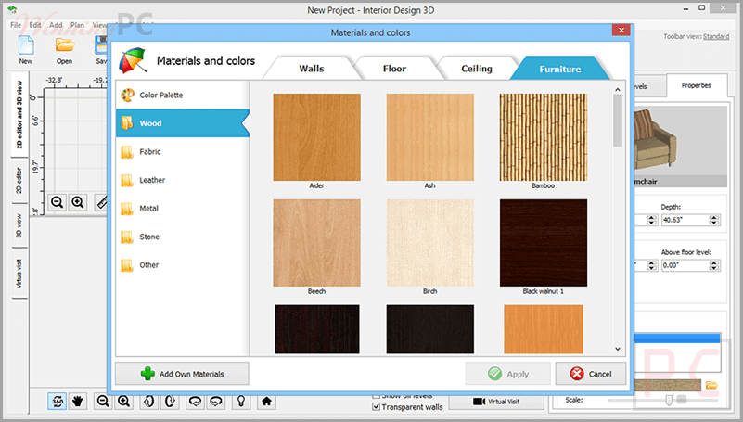
Task: Click materials list scroll down arrow
Action: [x=618, y=349]
